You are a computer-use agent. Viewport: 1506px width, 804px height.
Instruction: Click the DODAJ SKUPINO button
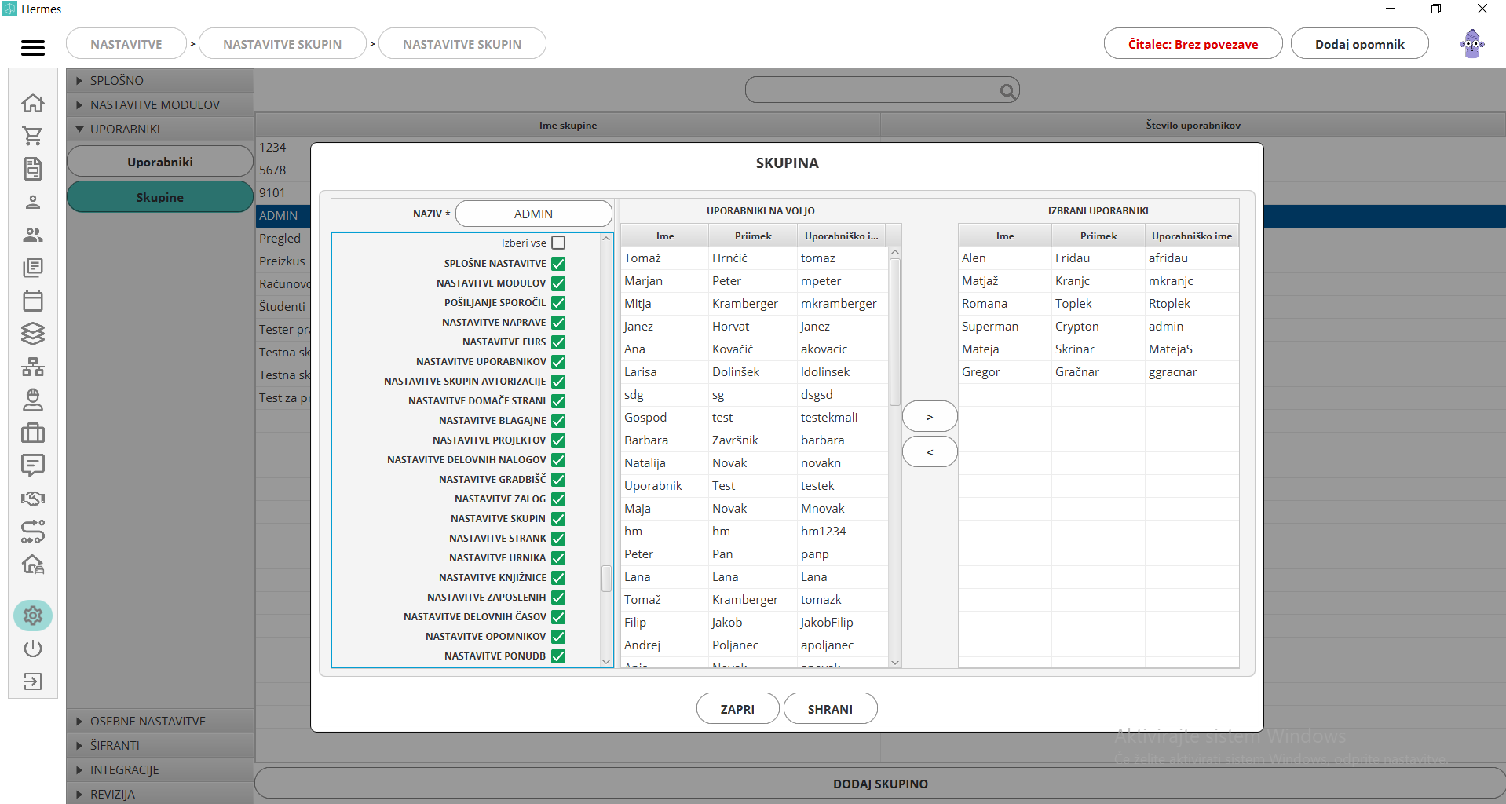[880, 784]
